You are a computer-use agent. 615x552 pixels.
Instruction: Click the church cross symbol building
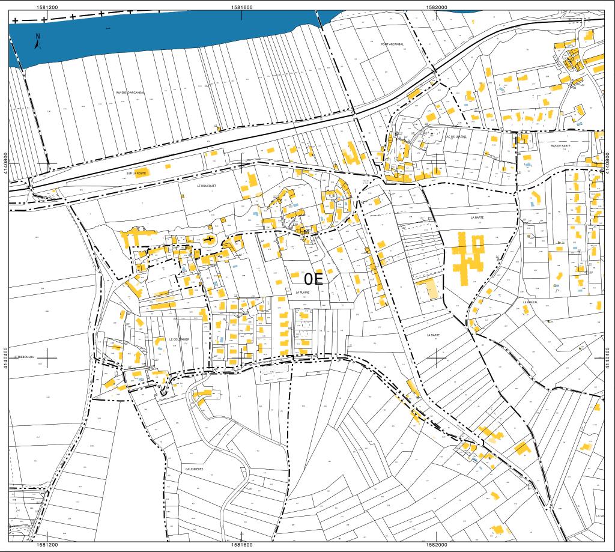click(x=209, y=239)
